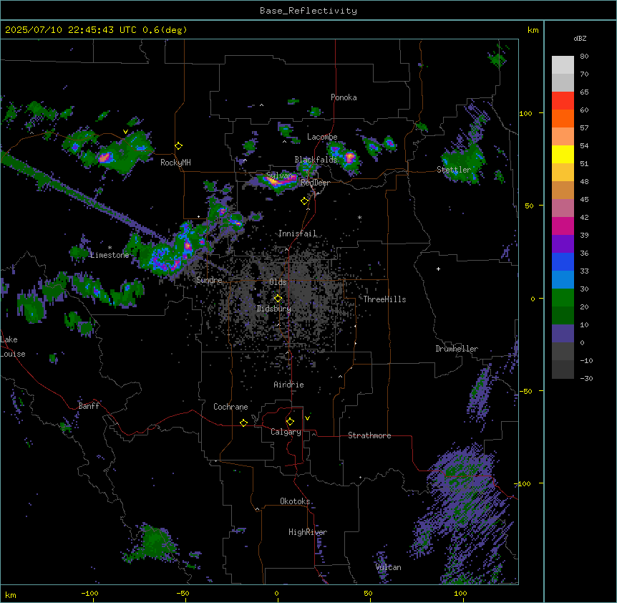Click the yellow diamond marker above Calgary label

[290, 422]
